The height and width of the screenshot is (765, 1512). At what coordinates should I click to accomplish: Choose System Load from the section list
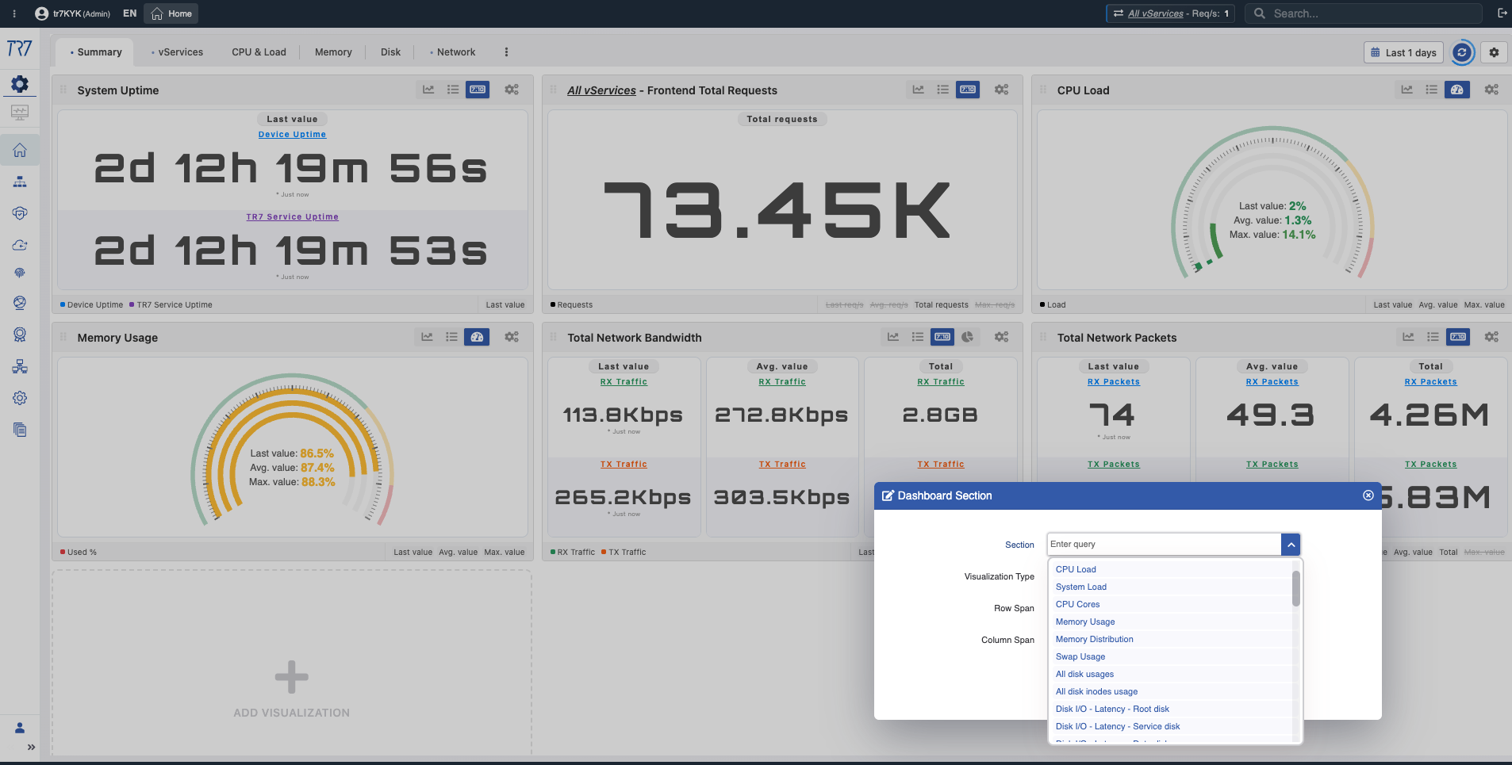(1080, 587)
